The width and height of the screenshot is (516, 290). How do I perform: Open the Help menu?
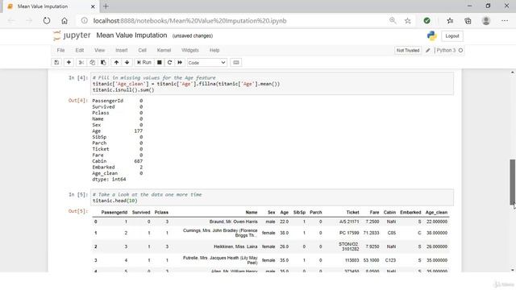[214, 50]
